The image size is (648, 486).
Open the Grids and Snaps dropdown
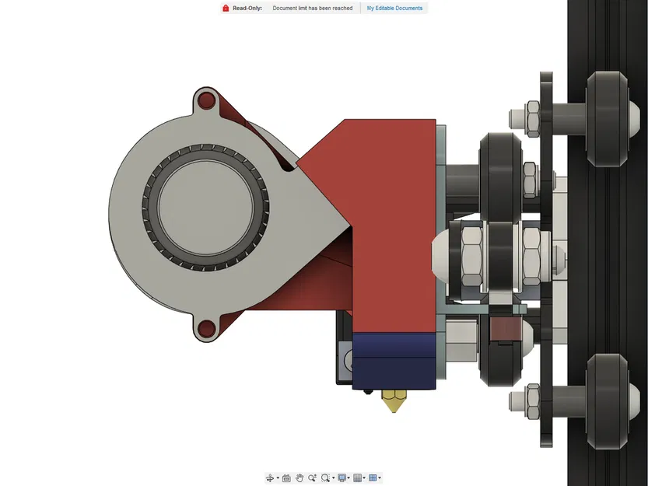click(x=364, y=477)
